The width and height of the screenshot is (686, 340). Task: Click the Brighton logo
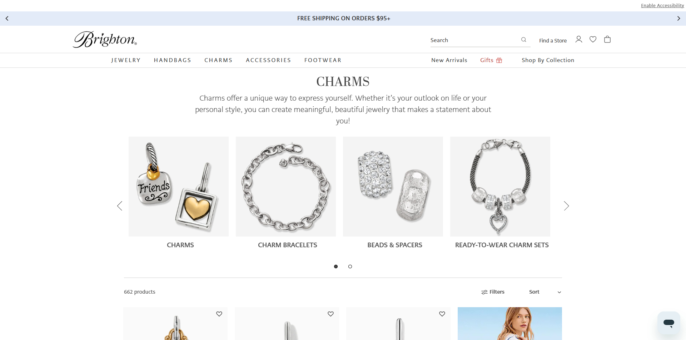click(x=105, y=39)
